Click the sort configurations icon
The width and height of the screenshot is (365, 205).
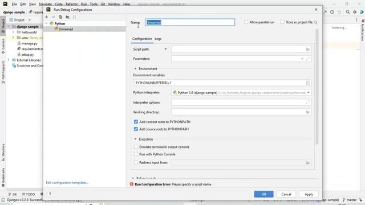[x=74, y=17]
